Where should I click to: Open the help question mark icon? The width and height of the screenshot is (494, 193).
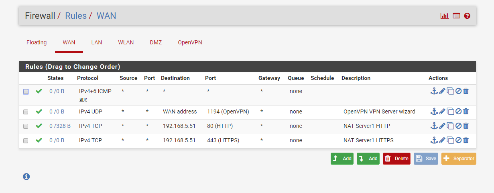pos(467,16)
